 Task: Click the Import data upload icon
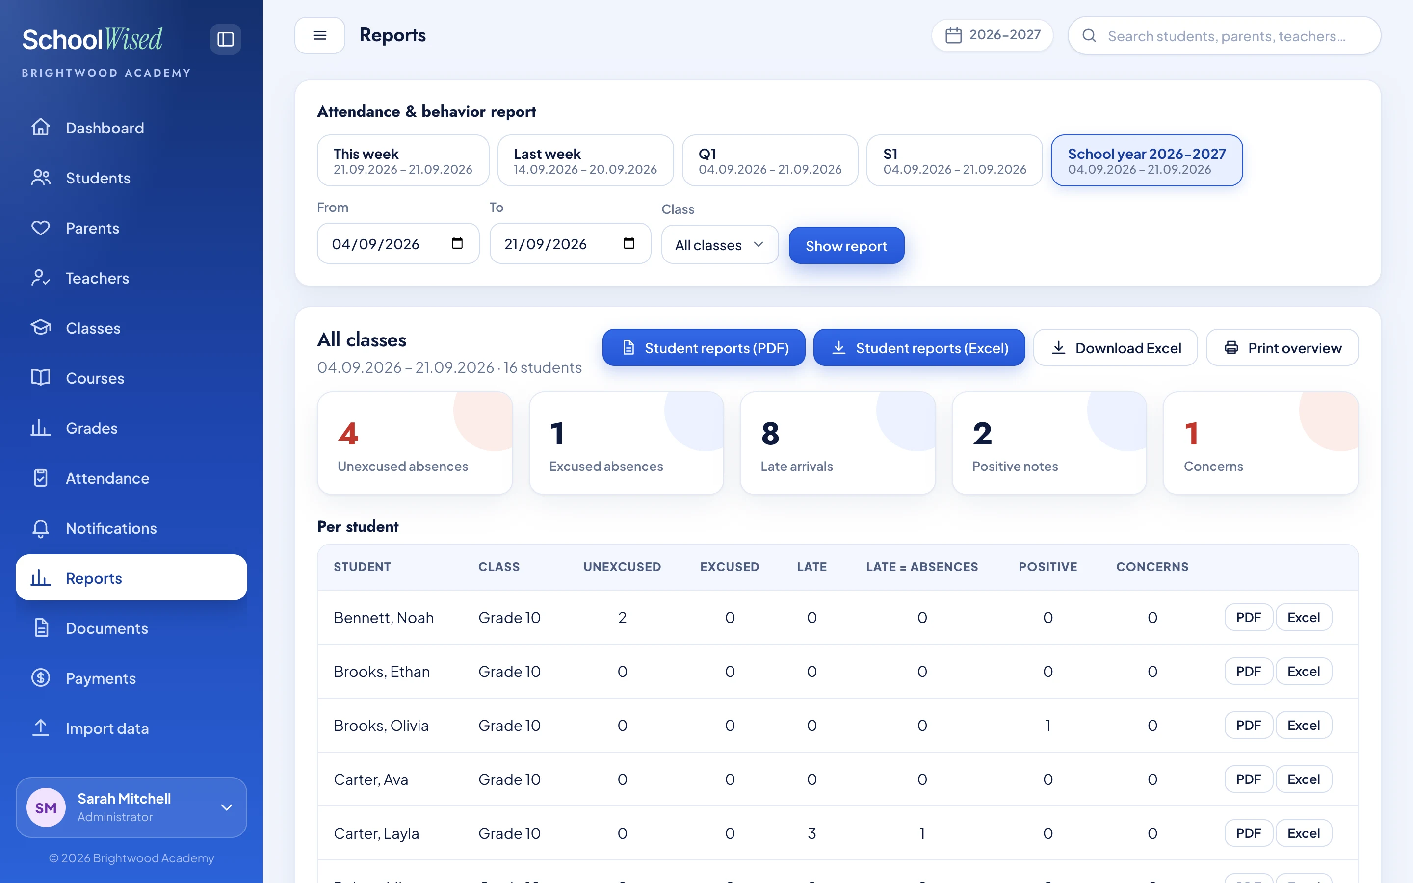point(40,728)
